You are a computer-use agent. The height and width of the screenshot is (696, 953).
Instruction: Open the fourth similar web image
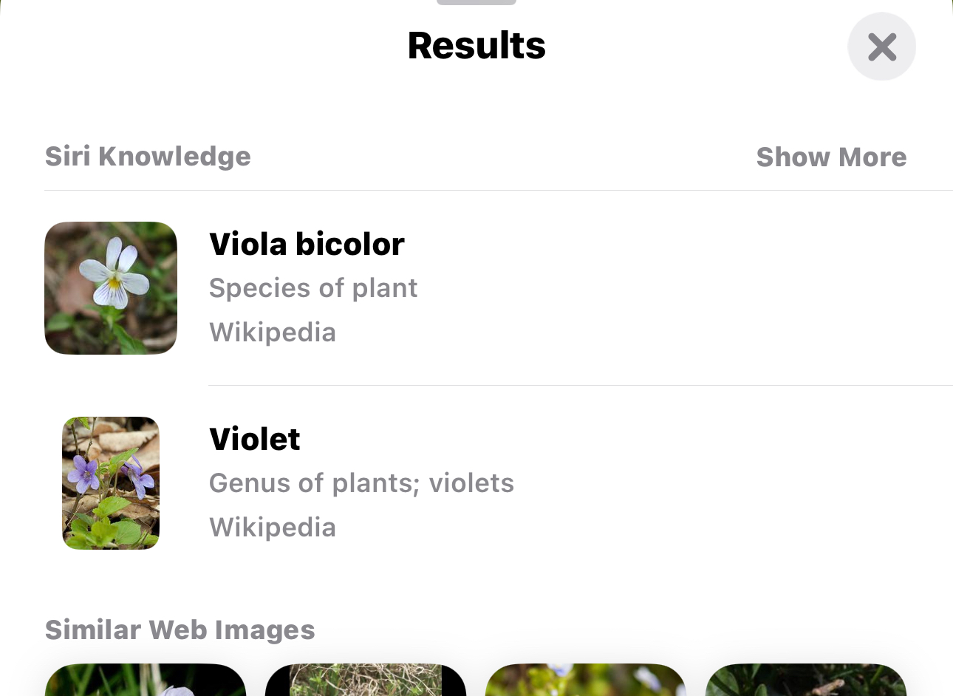coord(806,681)
